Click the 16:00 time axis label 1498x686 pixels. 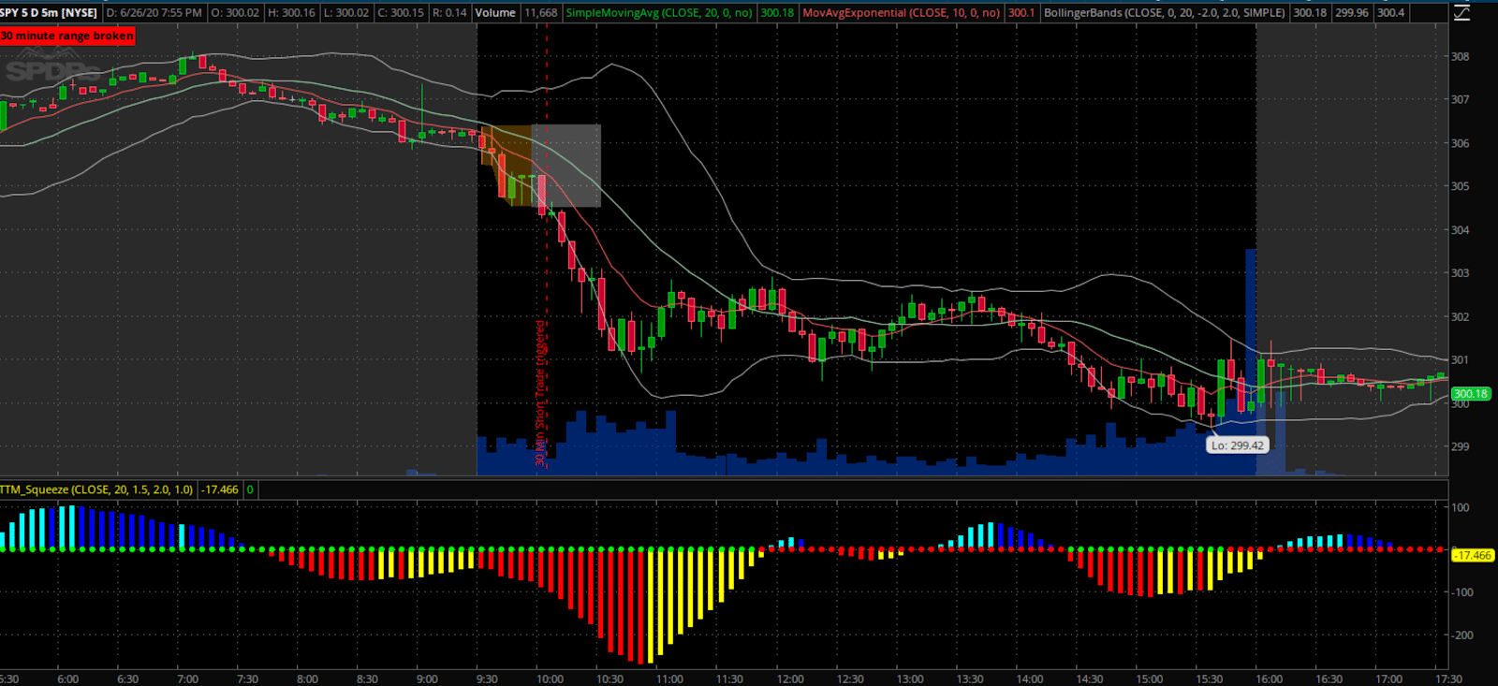pos(1269,679)
